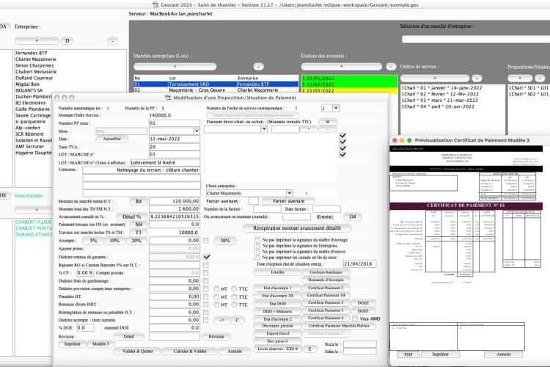Click Détail % button
The image size is (550, 367).
pos(131,217)
